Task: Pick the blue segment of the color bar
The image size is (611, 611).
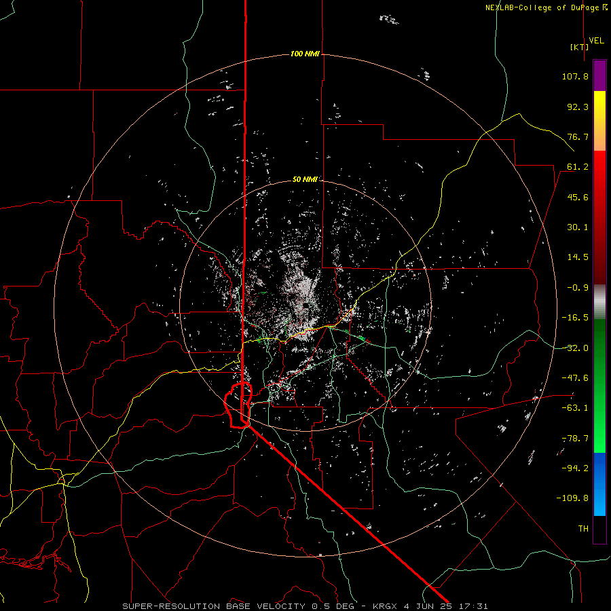Action: [x=599, y=484]
